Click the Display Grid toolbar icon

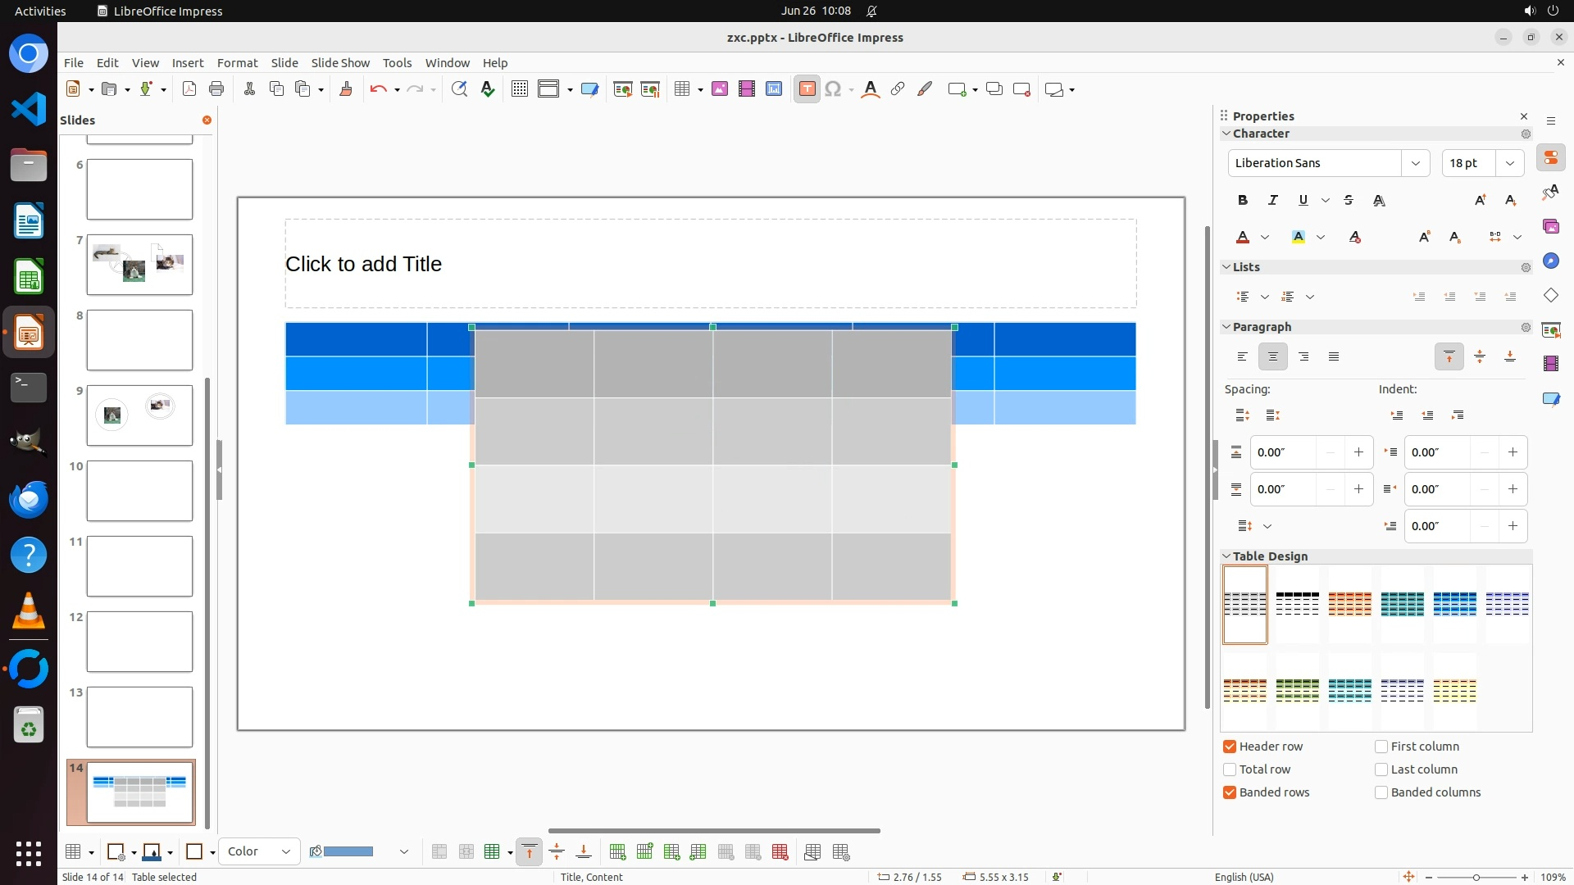coord(519,89)
